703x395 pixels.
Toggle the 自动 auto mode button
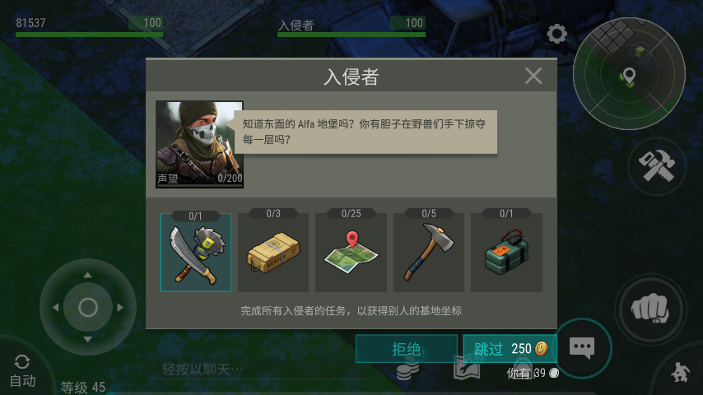pos(22,371)
